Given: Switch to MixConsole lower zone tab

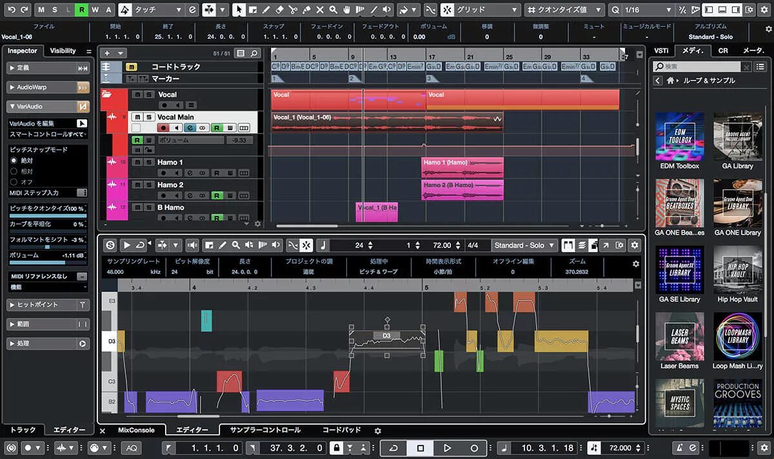Looking at the screenshot, I should click(136, 430).
